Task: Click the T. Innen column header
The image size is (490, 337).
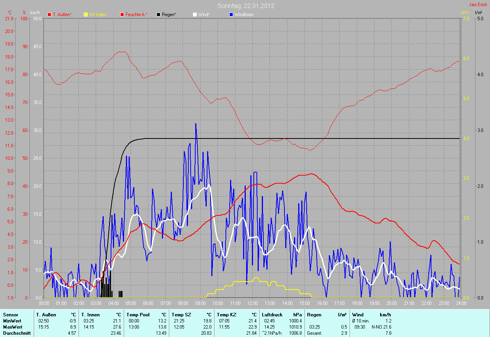Action: 90,314
